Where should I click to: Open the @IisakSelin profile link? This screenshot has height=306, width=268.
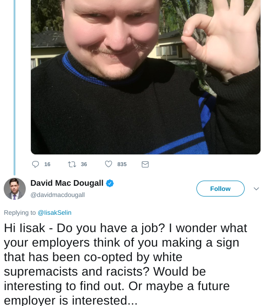point(54,212)
